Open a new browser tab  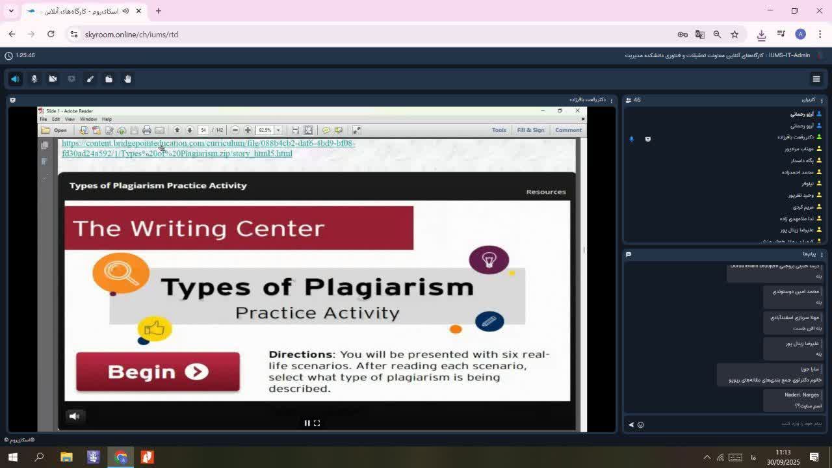158,11
